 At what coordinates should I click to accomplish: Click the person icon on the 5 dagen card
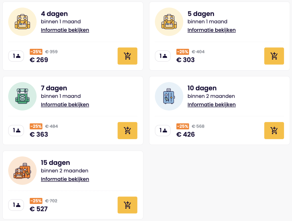[x=163, y=56]
